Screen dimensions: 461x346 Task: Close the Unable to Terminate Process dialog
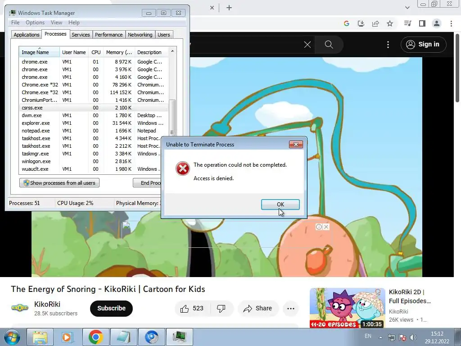tap(296, 144)
